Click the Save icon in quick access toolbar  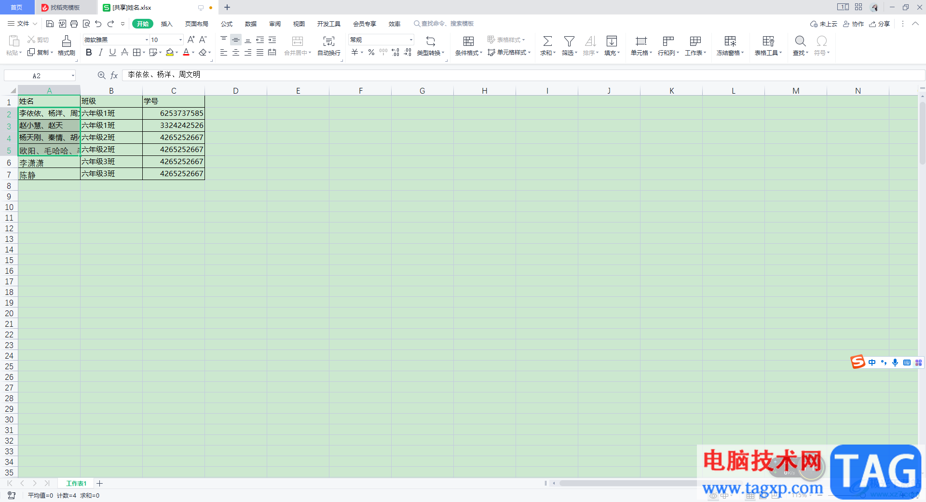click(x=50, y=24)
